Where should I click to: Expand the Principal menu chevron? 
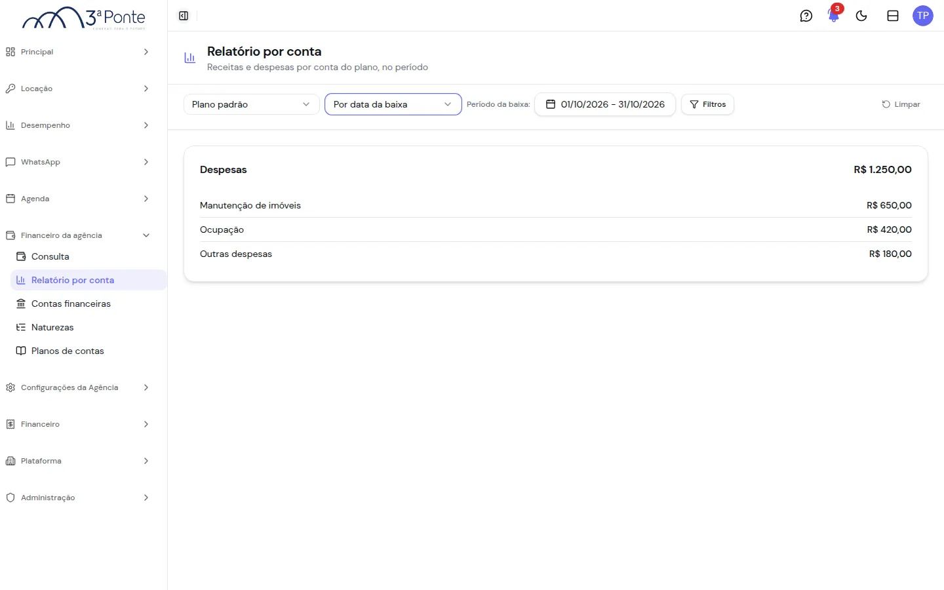pos(146,52)
